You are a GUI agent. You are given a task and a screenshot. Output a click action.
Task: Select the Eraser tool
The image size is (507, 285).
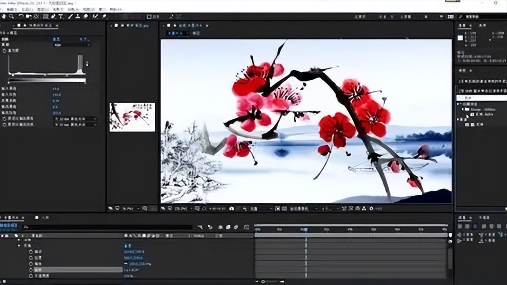tap(86, 16)
